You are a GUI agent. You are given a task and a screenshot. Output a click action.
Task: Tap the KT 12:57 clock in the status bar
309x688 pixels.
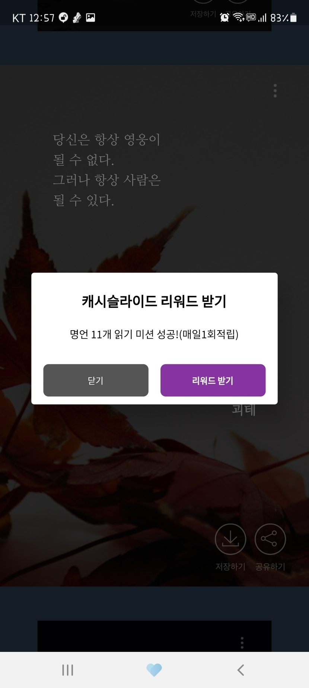[34, 18]
